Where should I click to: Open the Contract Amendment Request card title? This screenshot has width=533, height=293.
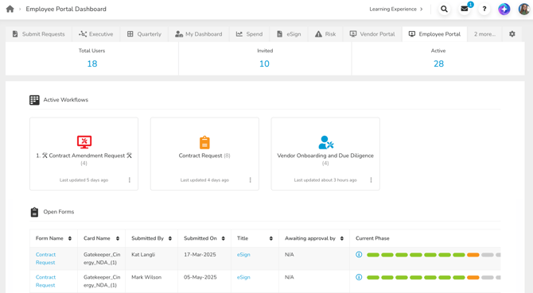(x=84, y=156)
